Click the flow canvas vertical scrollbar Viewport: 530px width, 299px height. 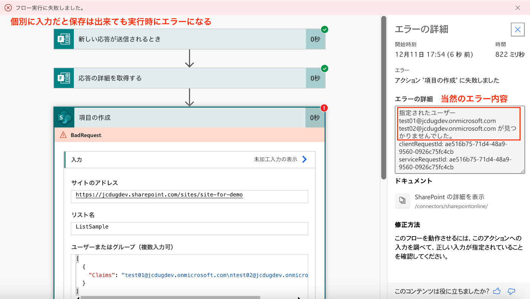pos(384,97)
